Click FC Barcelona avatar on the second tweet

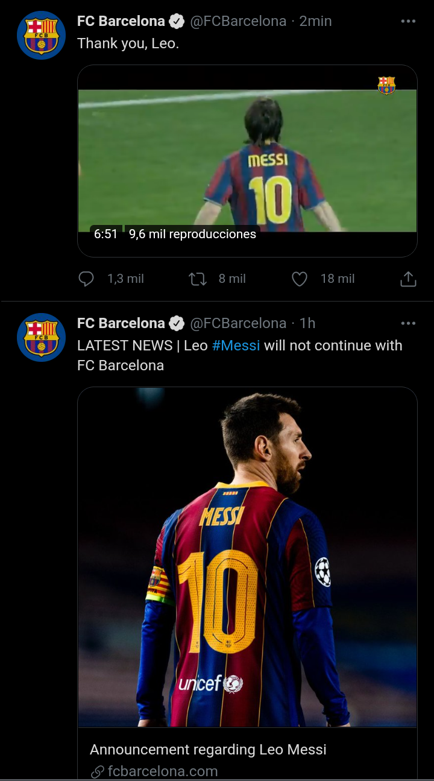[41, 337]
